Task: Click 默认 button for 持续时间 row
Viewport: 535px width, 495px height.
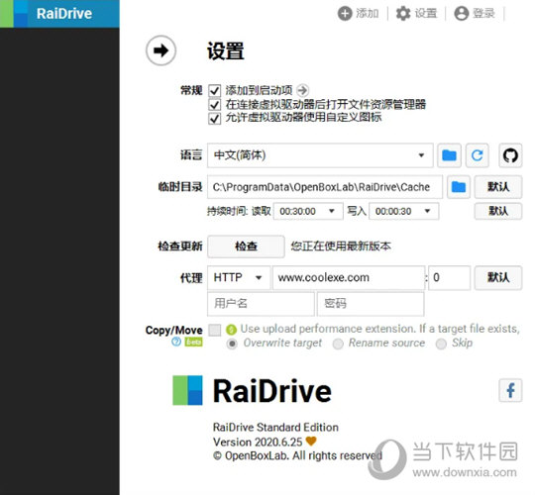Action: 498,211
